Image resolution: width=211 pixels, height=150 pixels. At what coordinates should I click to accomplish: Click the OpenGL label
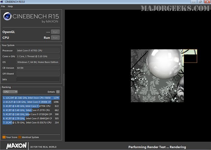(x=9, y=32)
